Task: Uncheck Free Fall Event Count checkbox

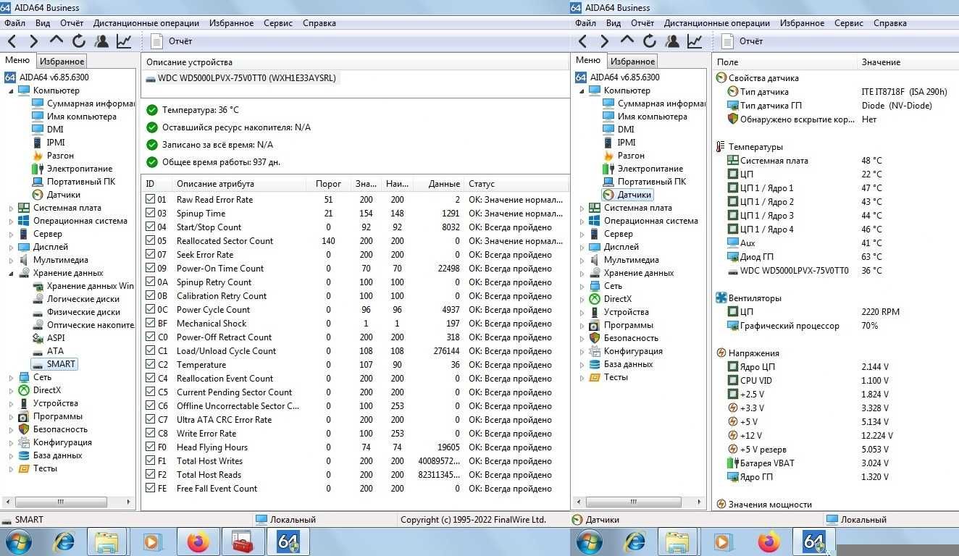Action: pos(150,489)
